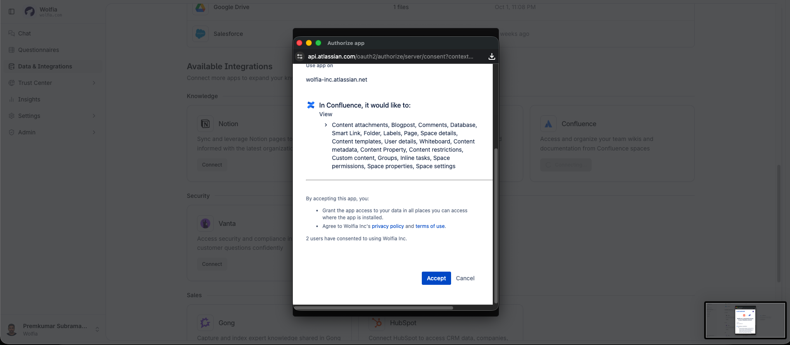The width and height of the screenshot is (790, 345).
Task: Open Wolfia's privacy policy link
Action: click(388, 226)
